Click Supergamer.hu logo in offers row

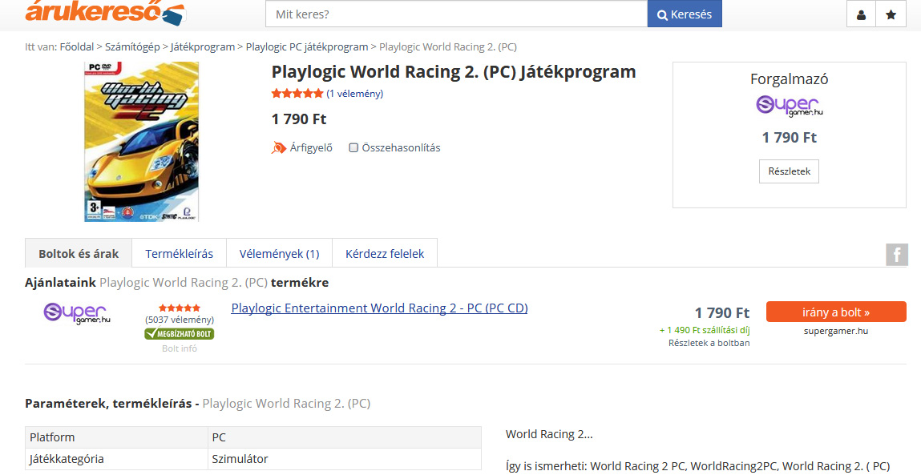click(77, 313)
